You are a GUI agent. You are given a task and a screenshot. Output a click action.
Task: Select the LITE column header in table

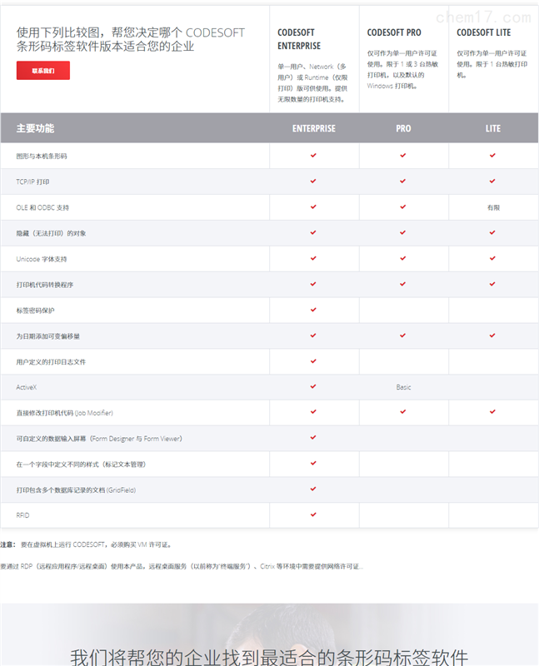tap(493, 128)
